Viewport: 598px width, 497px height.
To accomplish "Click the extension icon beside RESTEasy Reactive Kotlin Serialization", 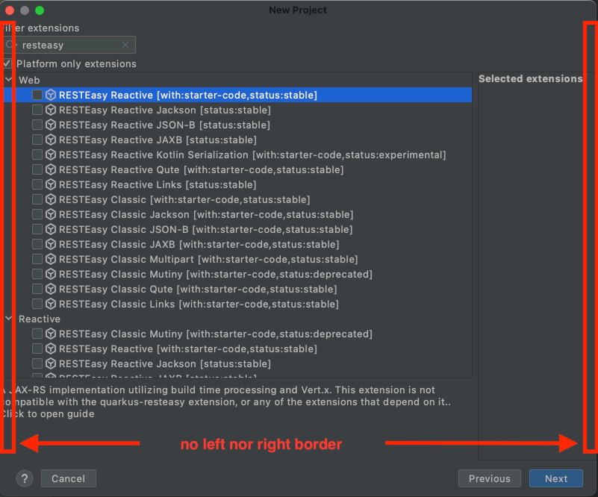I will 51,154.
